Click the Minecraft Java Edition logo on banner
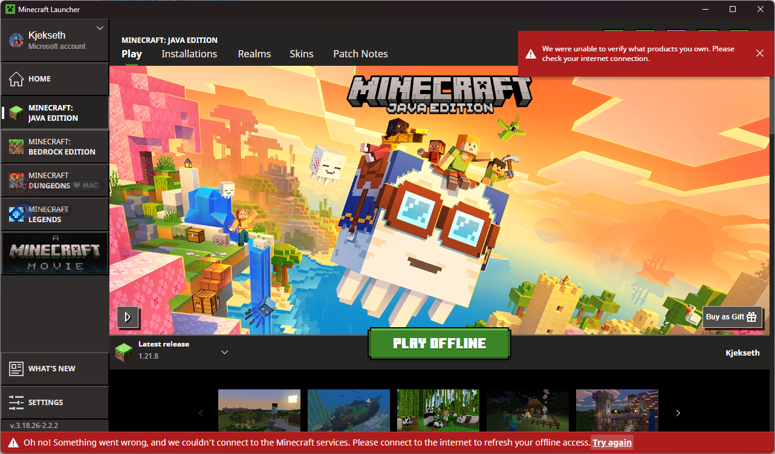 click(439, 95)
